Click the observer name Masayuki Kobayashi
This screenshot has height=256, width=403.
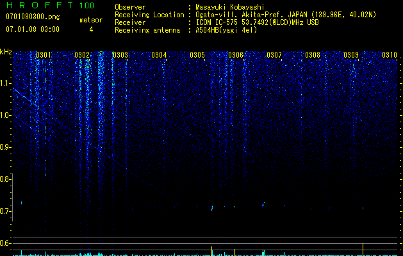tap(230, 7)
